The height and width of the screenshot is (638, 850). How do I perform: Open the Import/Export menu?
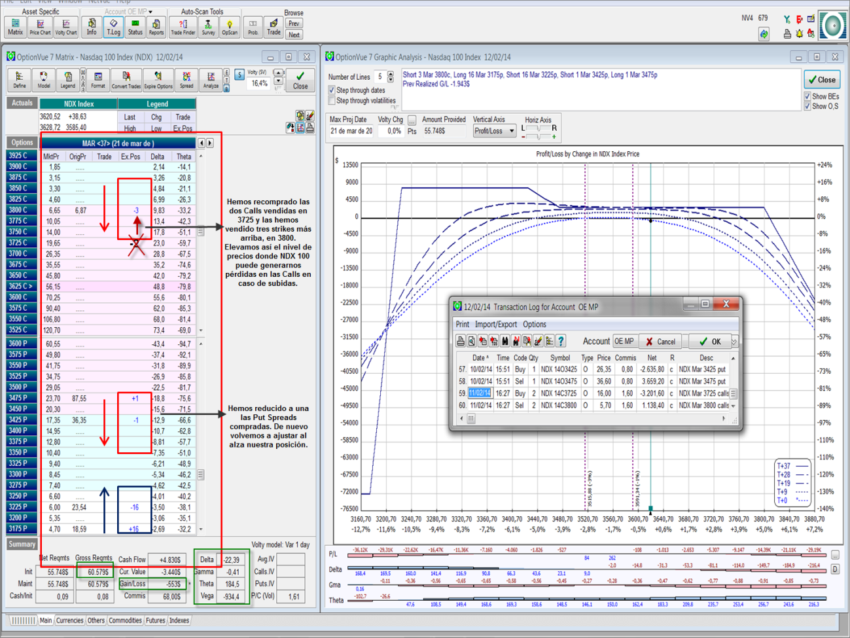pos(495,325)
